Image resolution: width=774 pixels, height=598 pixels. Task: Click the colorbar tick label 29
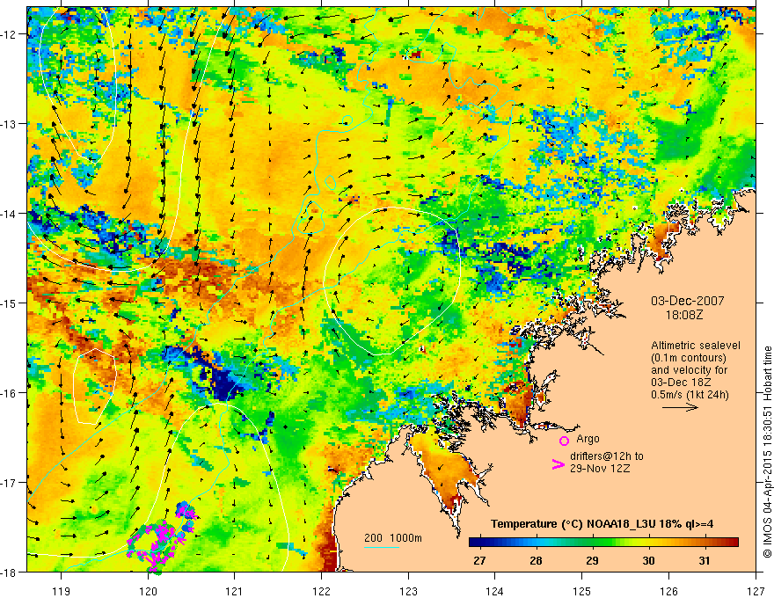592,560
